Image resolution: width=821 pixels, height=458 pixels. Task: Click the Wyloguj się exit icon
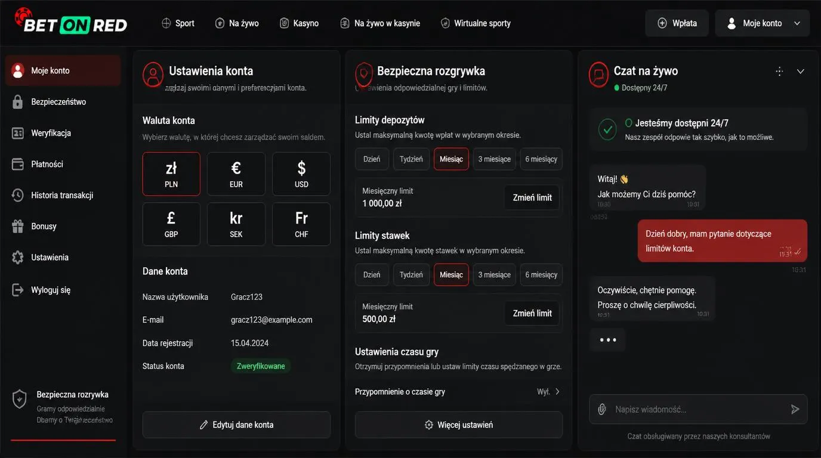[x=18, y=290]
